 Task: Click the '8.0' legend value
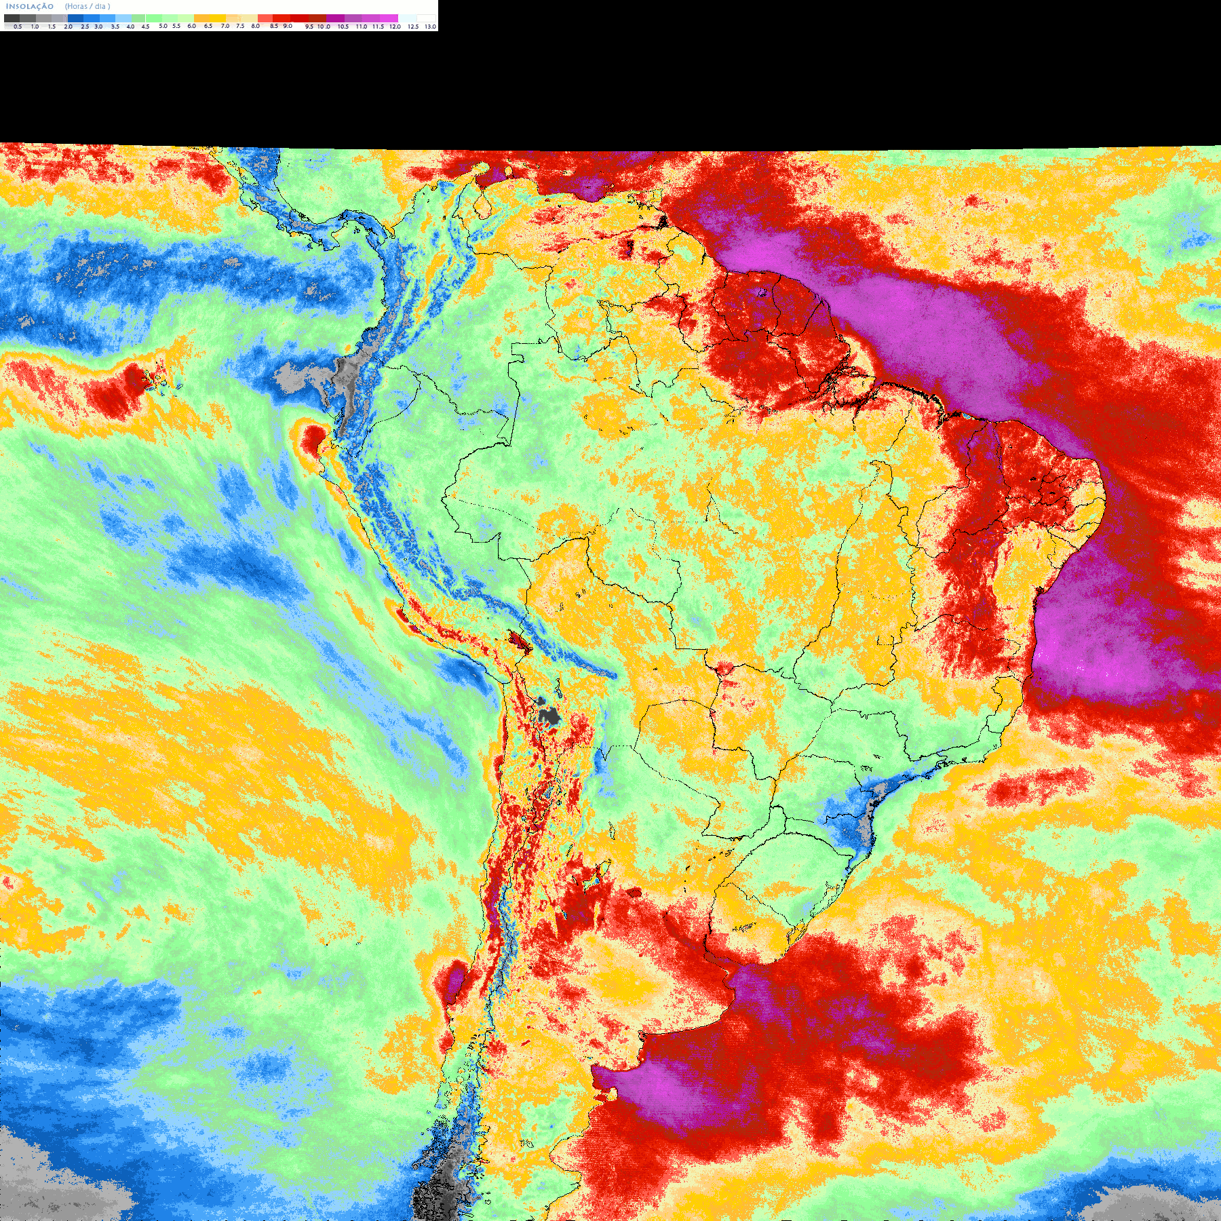256,26
